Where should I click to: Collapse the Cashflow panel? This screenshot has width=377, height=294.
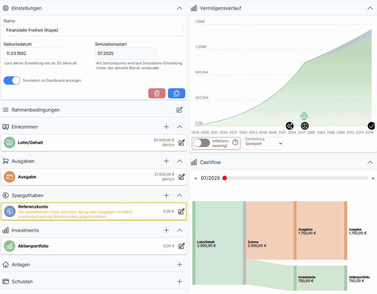coord(370,162)
